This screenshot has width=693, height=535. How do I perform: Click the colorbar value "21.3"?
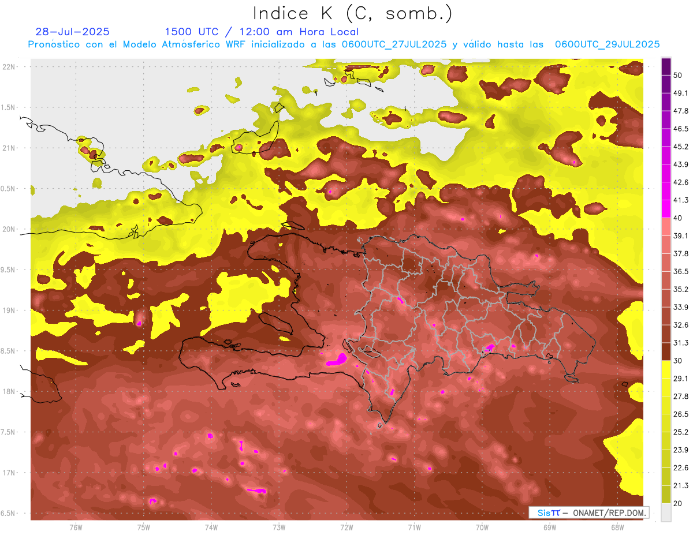681,485
